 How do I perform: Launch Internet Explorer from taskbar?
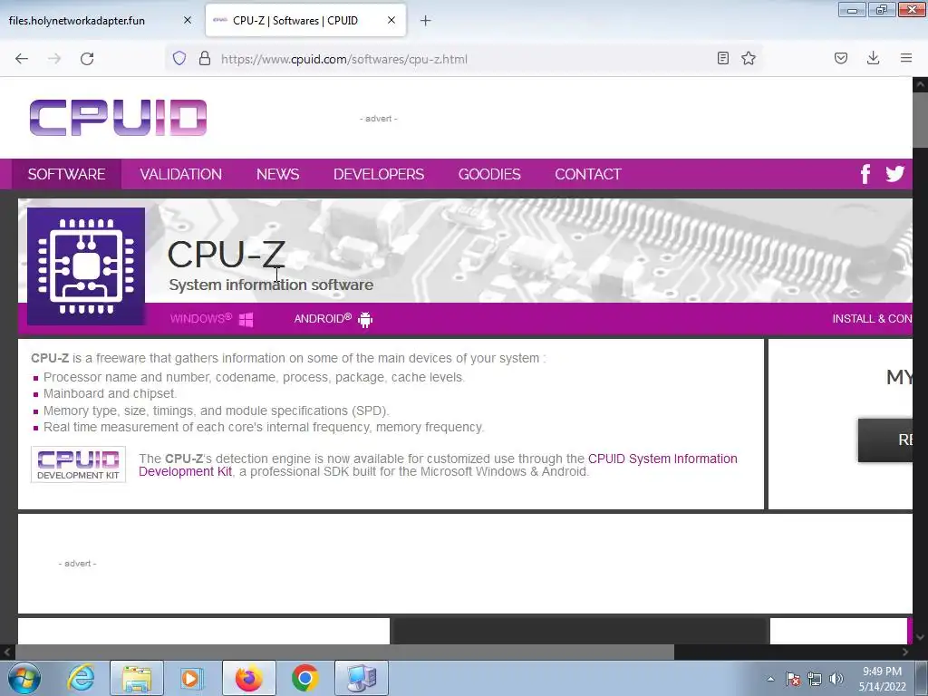(x=81, y=678)
